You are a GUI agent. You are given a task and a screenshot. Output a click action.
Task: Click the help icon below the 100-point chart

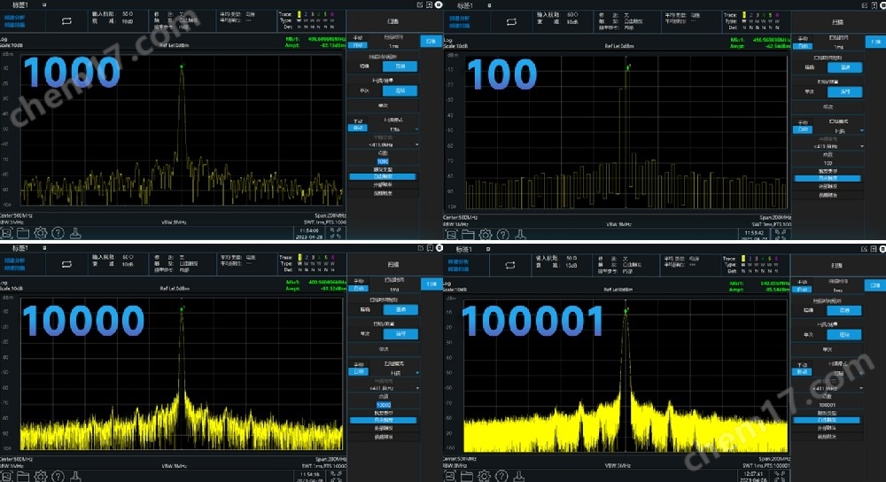coord(503,235)
